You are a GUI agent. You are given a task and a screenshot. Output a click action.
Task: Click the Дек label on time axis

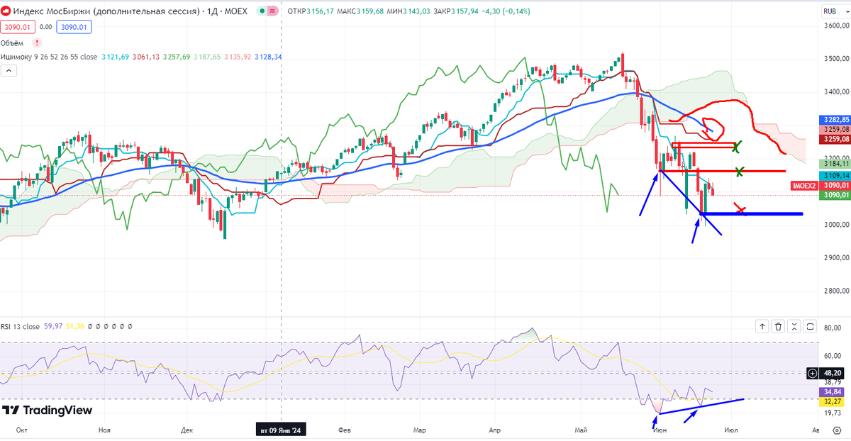(x=187, y=430)
